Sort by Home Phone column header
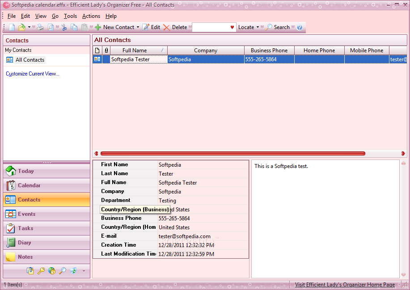The height and width of the screenshot is (290, 410). click(319, 50)
